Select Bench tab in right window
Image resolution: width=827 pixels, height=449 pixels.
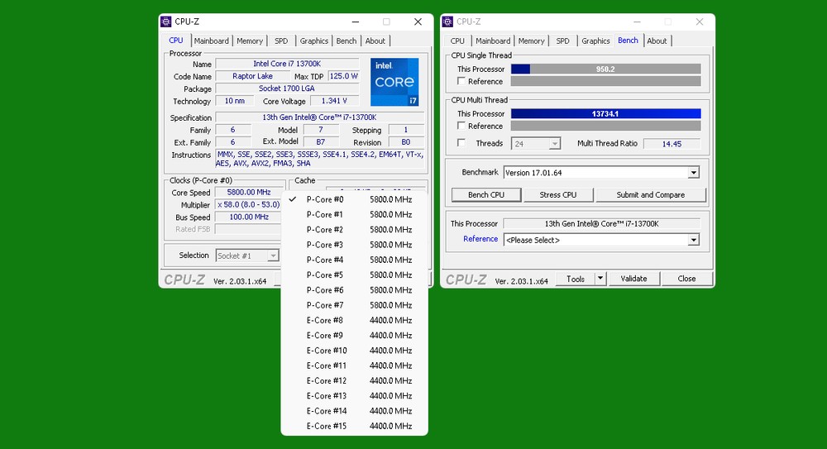pos(628,41)
